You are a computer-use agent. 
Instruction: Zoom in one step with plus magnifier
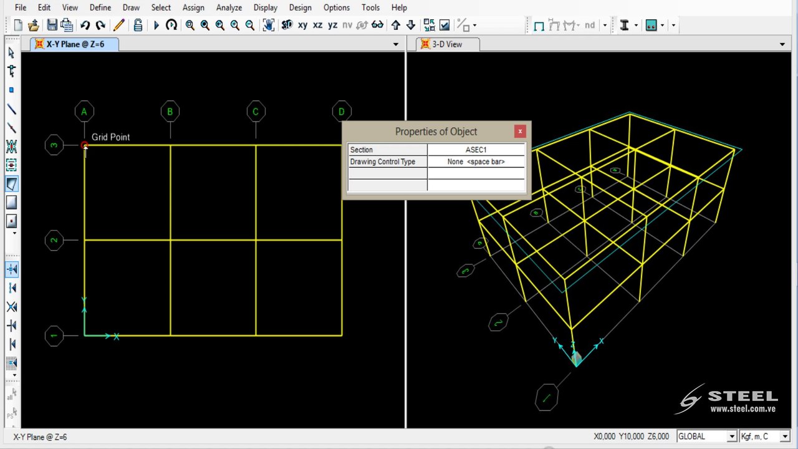pyautogui.click(x=235, y=26)
